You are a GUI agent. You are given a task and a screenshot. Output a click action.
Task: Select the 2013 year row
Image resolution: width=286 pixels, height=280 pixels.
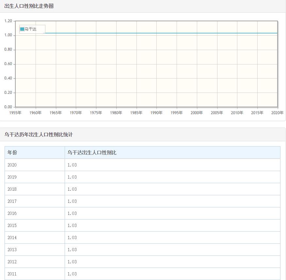(11, 250)
